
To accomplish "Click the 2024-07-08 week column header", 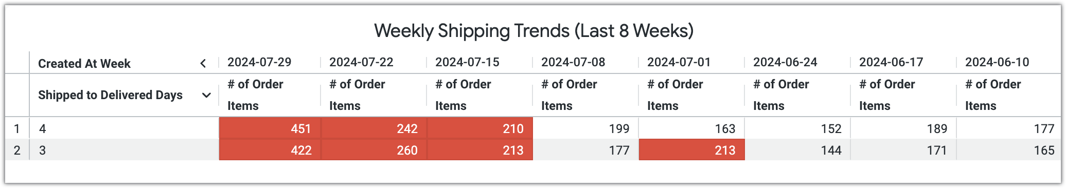I will coord(573,62).
